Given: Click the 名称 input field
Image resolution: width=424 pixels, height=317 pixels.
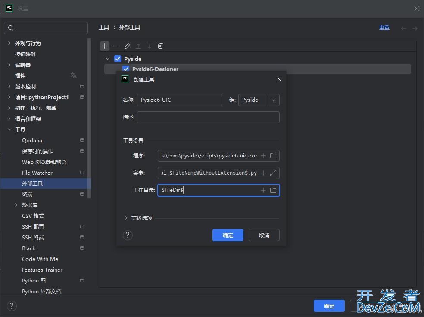Looking at the screenshot, I should coord(180,100).
